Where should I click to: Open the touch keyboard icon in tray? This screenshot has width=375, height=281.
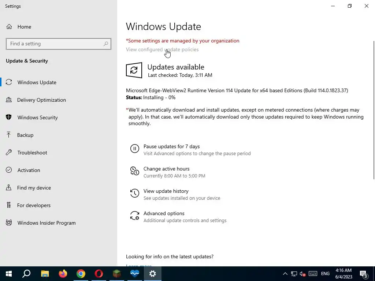tap(313, 274)
